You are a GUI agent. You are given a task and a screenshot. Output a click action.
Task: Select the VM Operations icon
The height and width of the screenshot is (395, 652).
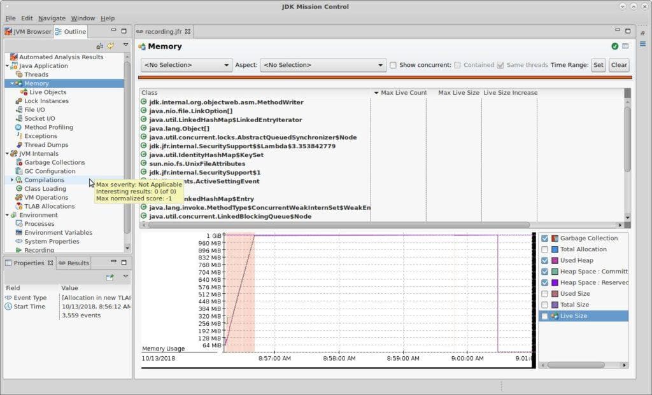[x=18, y=197]
